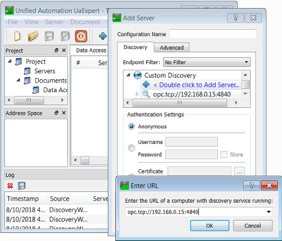Select the Data Access document tab
The height and width of the screenshot is (241, 282).
point(91,50)
